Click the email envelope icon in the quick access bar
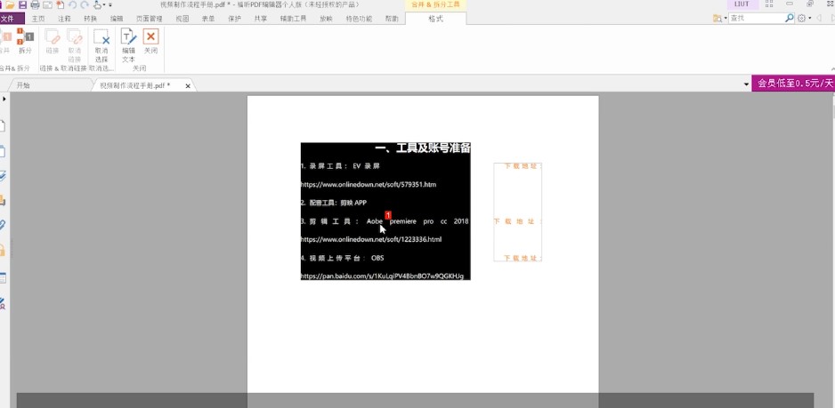This screenshot has width=835, height=408. click(x=47, y=4)
